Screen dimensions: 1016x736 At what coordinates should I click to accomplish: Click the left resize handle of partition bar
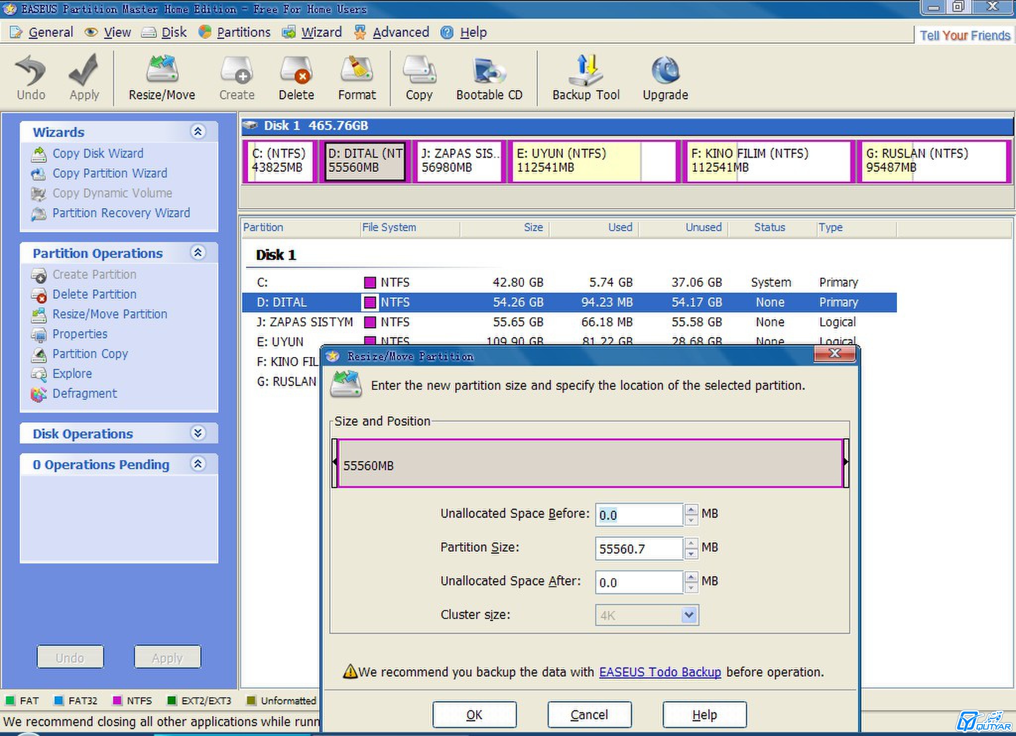tap(335, 463)
